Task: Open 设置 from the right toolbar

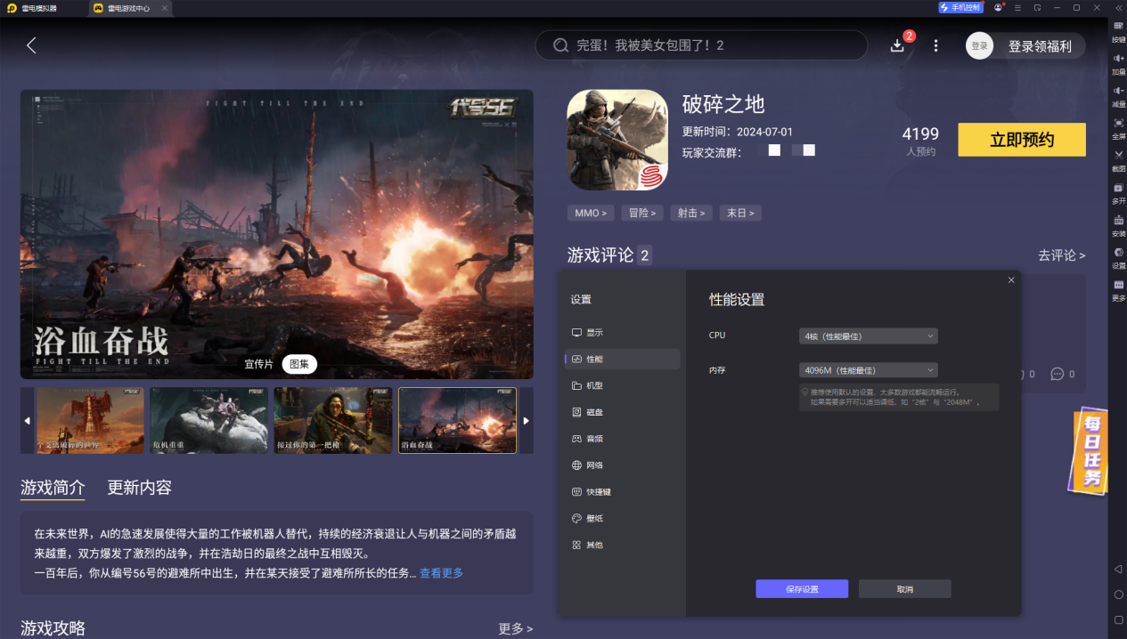Action: click(x=1119, y=257)
